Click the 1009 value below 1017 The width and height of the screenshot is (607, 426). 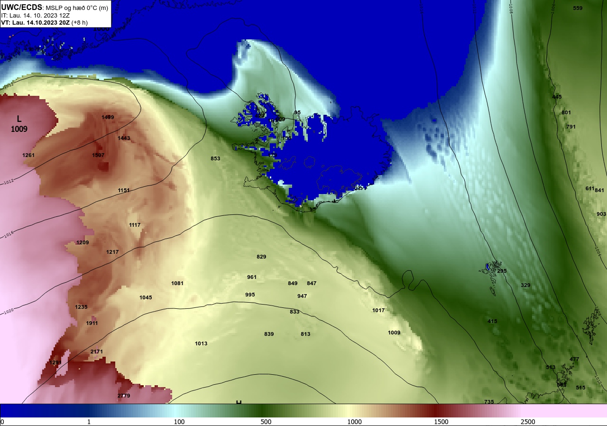(394, 333)
